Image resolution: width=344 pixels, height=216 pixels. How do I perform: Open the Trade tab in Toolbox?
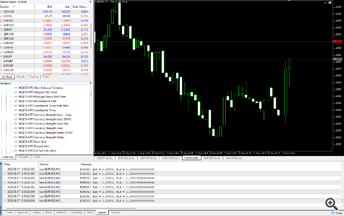click(10, 212)
